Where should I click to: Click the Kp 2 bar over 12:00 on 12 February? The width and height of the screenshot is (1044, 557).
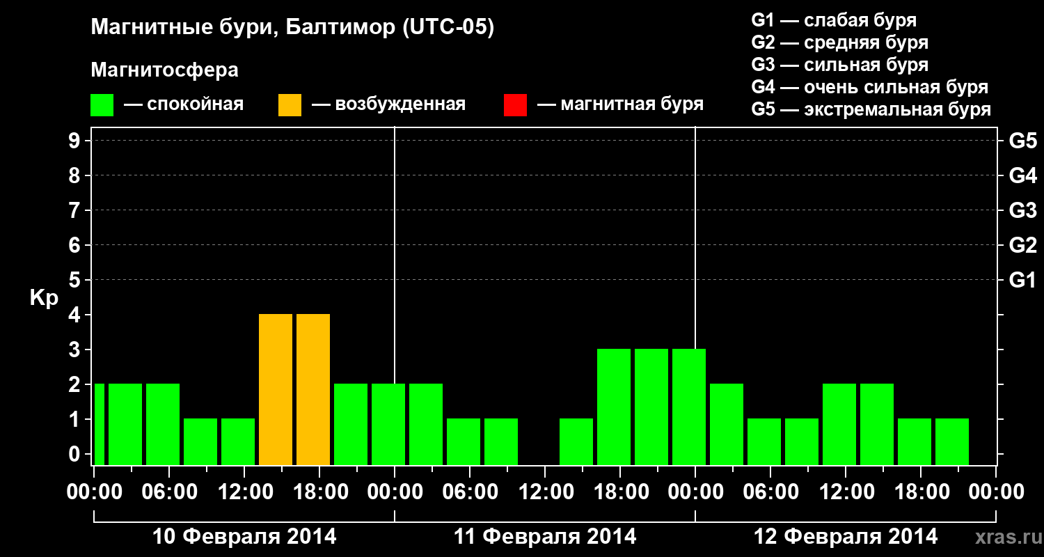(x=839, y=424)
